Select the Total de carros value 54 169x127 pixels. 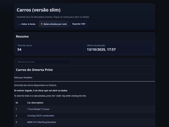(x=19, y=50)
